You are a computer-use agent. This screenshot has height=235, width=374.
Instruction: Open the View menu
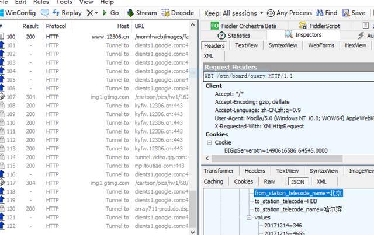(86, 2)
